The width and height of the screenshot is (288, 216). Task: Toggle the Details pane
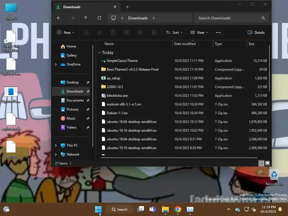(256, 33)
